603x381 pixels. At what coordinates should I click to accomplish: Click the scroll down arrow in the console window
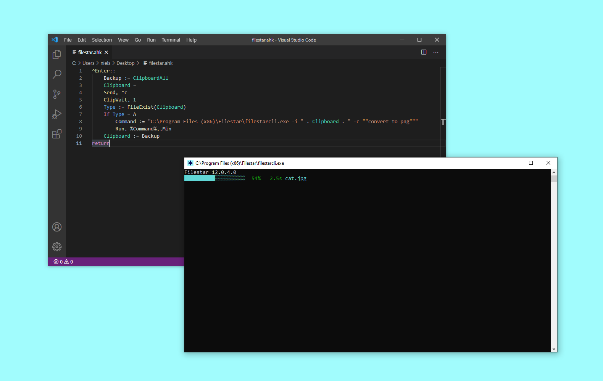click(x=554, y=349)
